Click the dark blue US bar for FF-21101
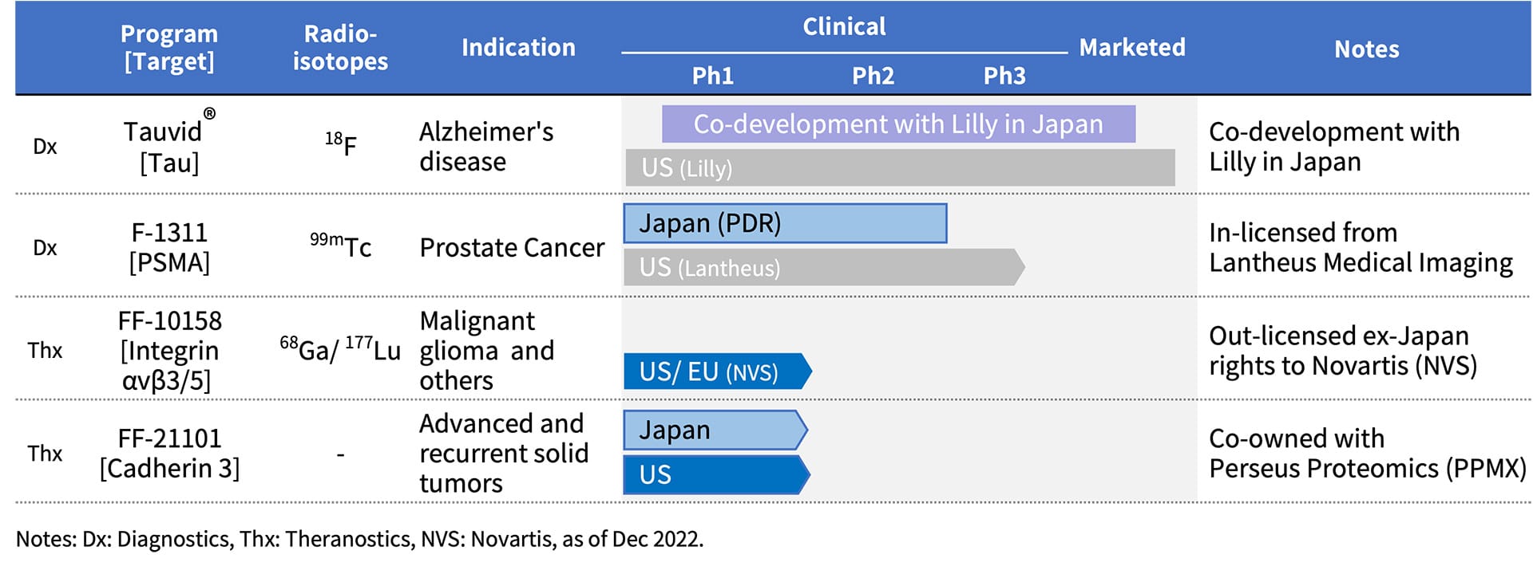 point(717,474)
